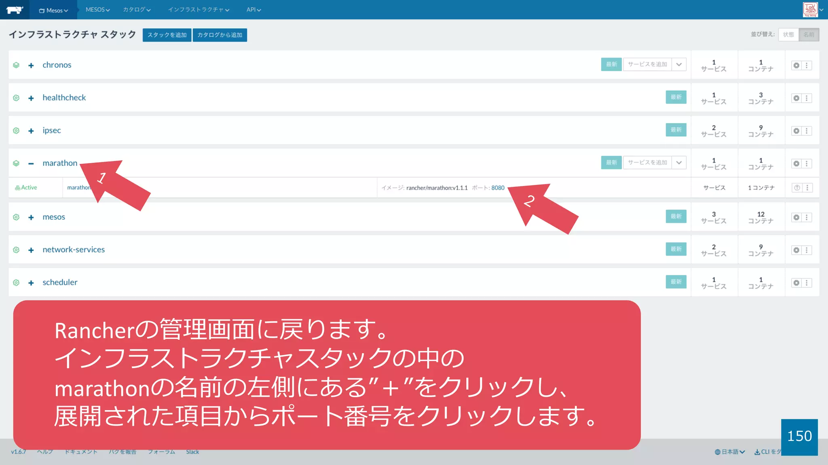This screenshot has height=465, width=828.
Task: Open the MESOS menu
Action: (97, 10)
